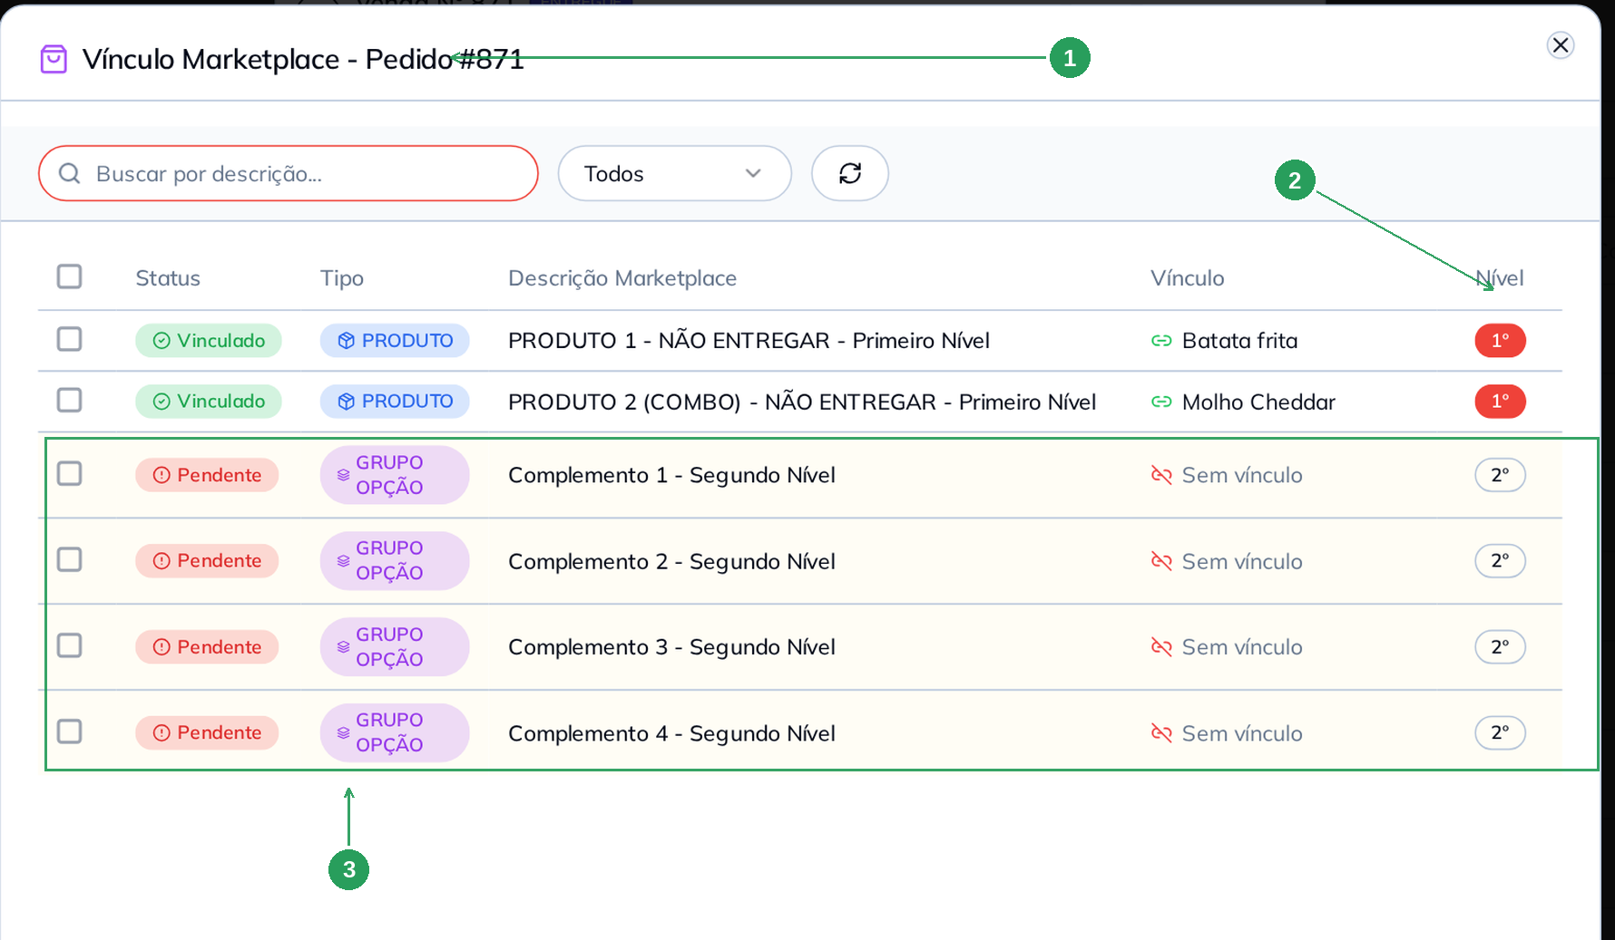Viewport: 1615px width, 940px height.
Task: Click the 2º level badge for Complemento 1
Action: coord(1500,475)
